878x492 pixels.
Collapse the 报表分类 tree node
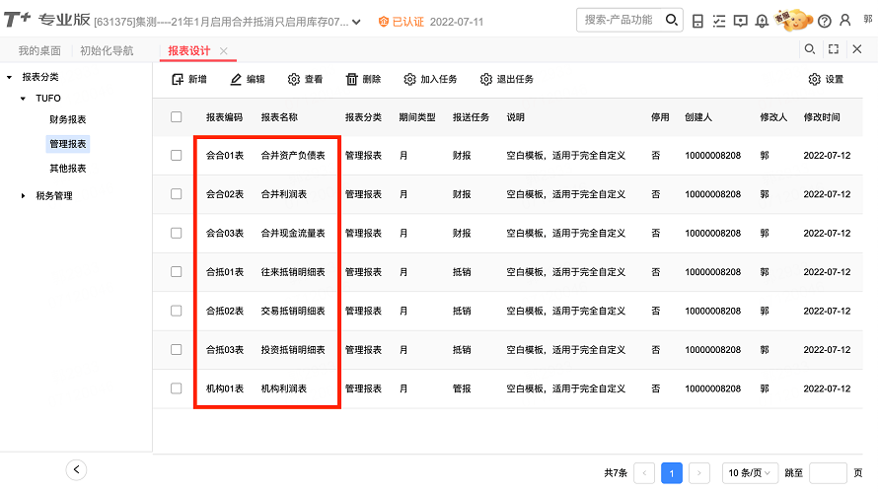coord(10,77)
